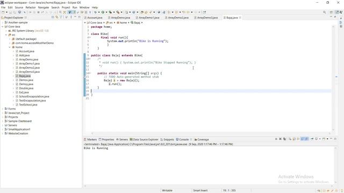The image size is (344, 193).
Task: Switch to the Account.java editor tab
Action: (94, 18)
